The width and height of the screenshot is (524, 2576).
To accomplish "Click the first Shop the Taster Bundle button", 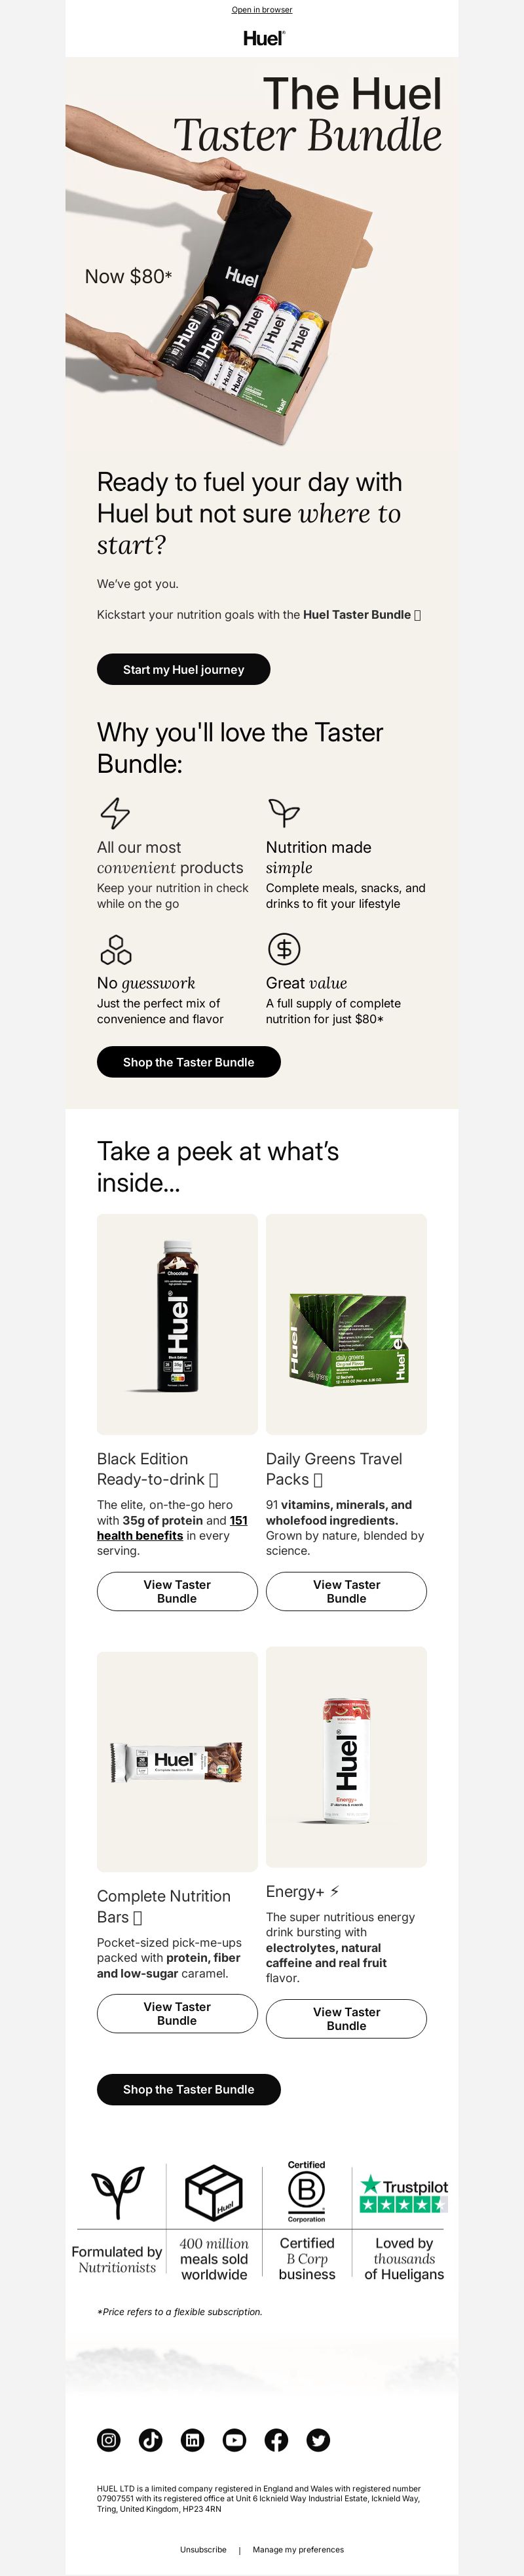I will pos(189,1062).
